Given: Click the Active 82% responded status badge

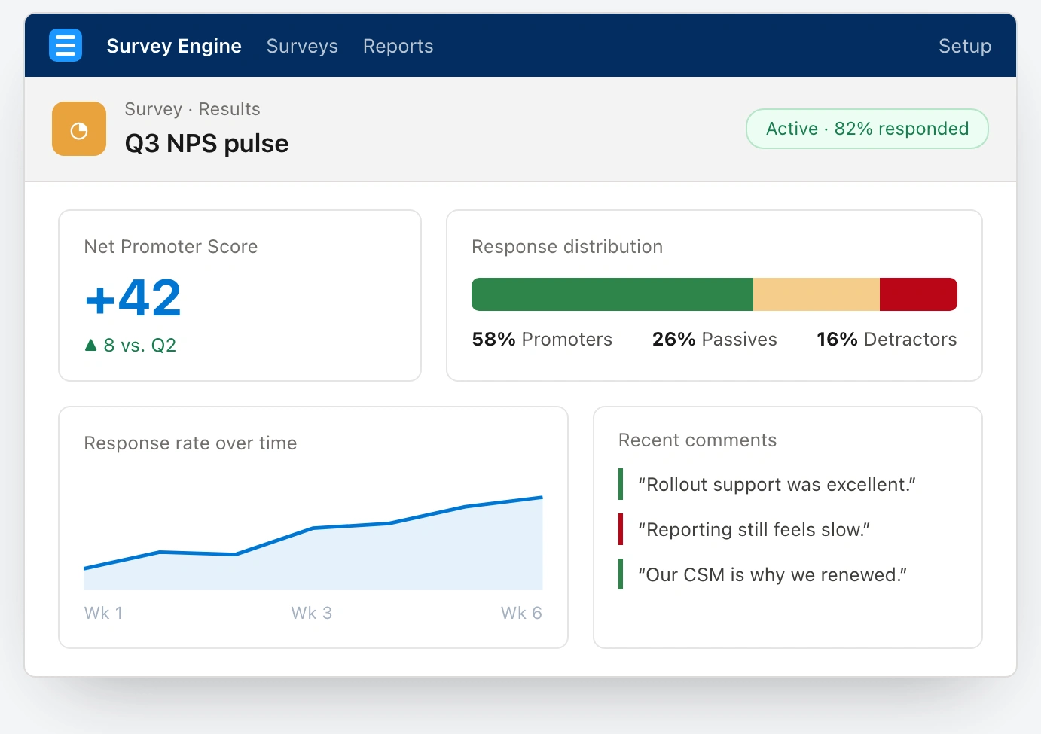Looking at the screenshot, I should [867, 129].
